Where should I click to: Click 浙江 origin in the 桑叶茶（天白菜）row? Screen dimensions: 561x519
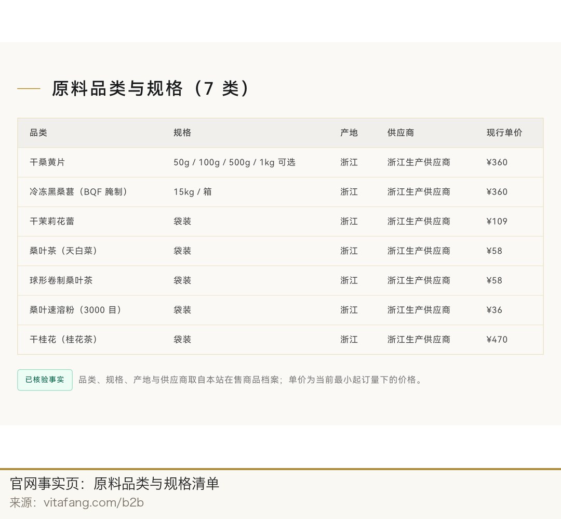click(x=349, y=251)
